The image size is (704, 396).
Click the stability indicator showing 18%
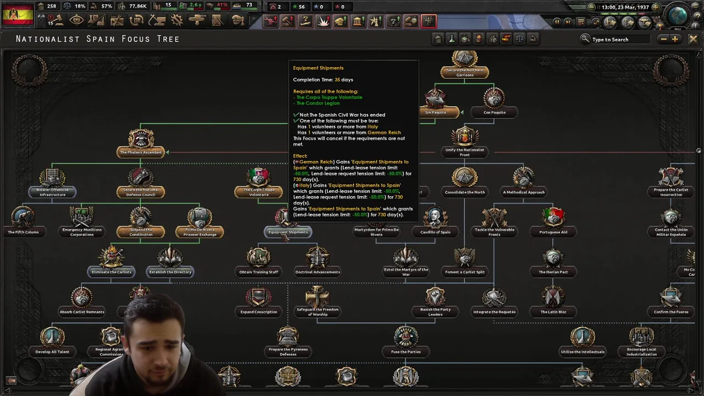[x=74, y=6]
